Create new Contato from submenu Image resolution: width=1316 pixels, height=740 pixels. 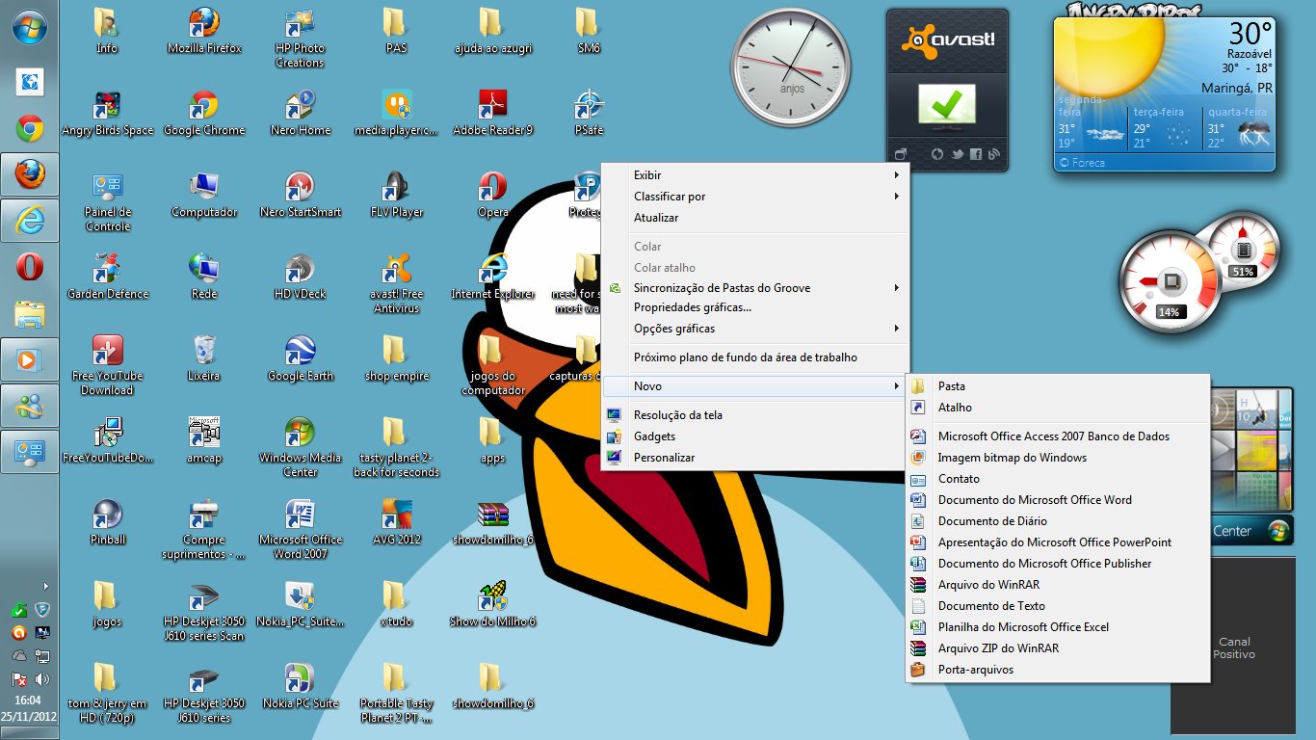pos(1058,479)
